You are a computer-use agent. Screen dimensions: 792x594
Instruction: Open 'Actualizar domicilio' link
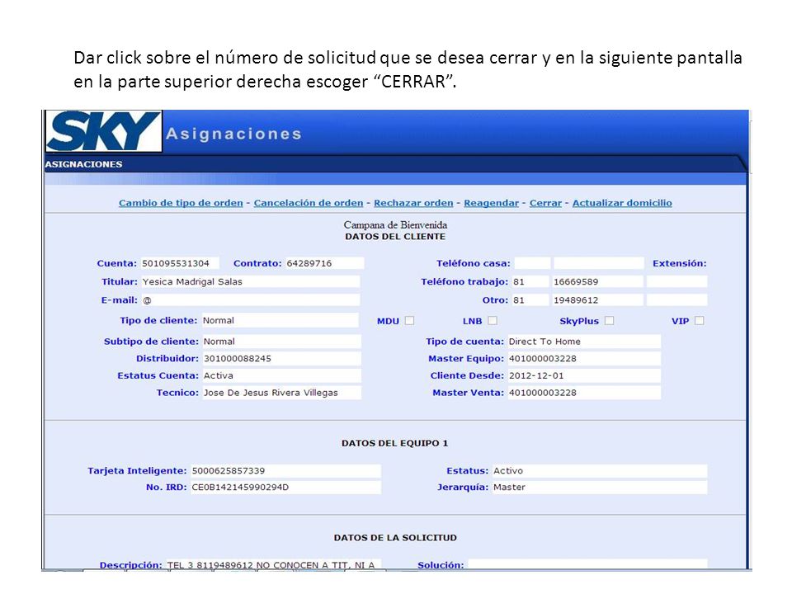tap(622, 203)
